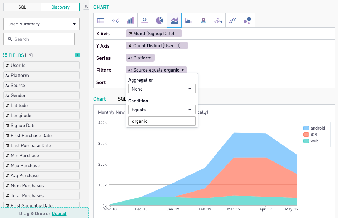Viewport: 338px width, 218px height.
Task: Select the table chart type
Action: pyautogui.click(x=101, y=20)
